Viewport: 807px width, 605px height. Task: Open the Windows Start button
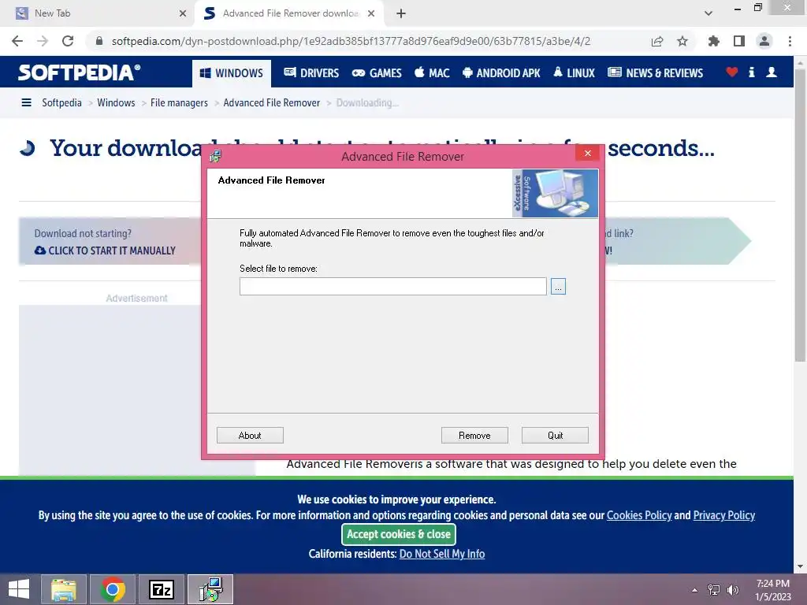19,589
